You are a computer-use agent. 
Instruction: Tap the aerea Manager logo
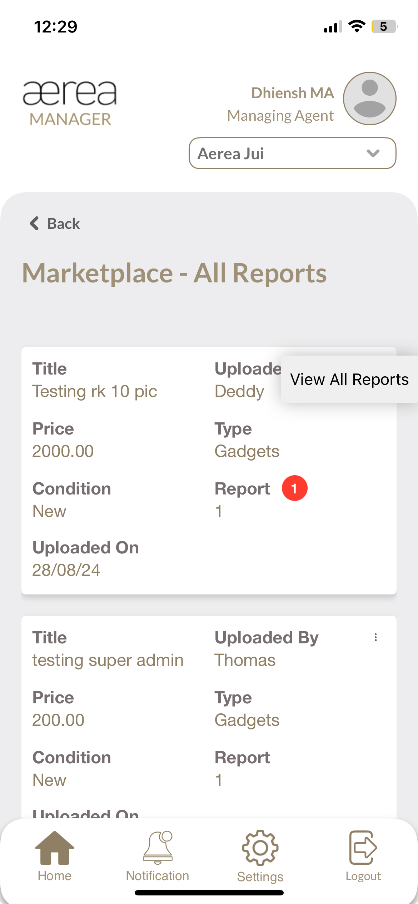(x=70, y=103)
